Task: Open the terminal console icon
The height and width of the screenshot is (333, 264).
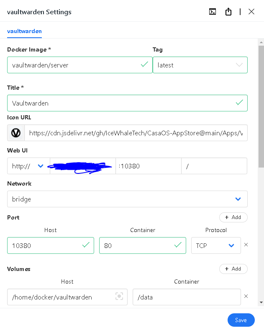Action: (213, 12)
